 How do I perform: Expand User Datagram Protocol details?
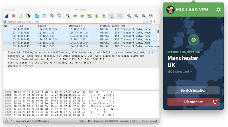coord(5,63)
